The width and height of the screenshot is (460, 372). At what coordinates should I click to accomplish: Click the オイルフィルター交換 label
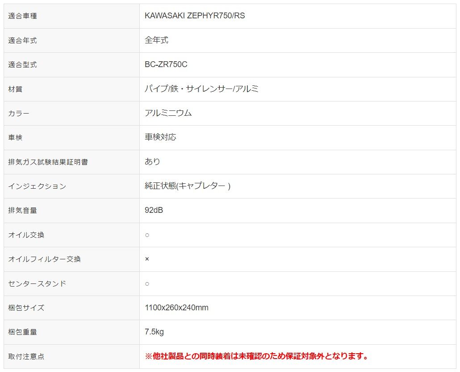tap(44, 259)
